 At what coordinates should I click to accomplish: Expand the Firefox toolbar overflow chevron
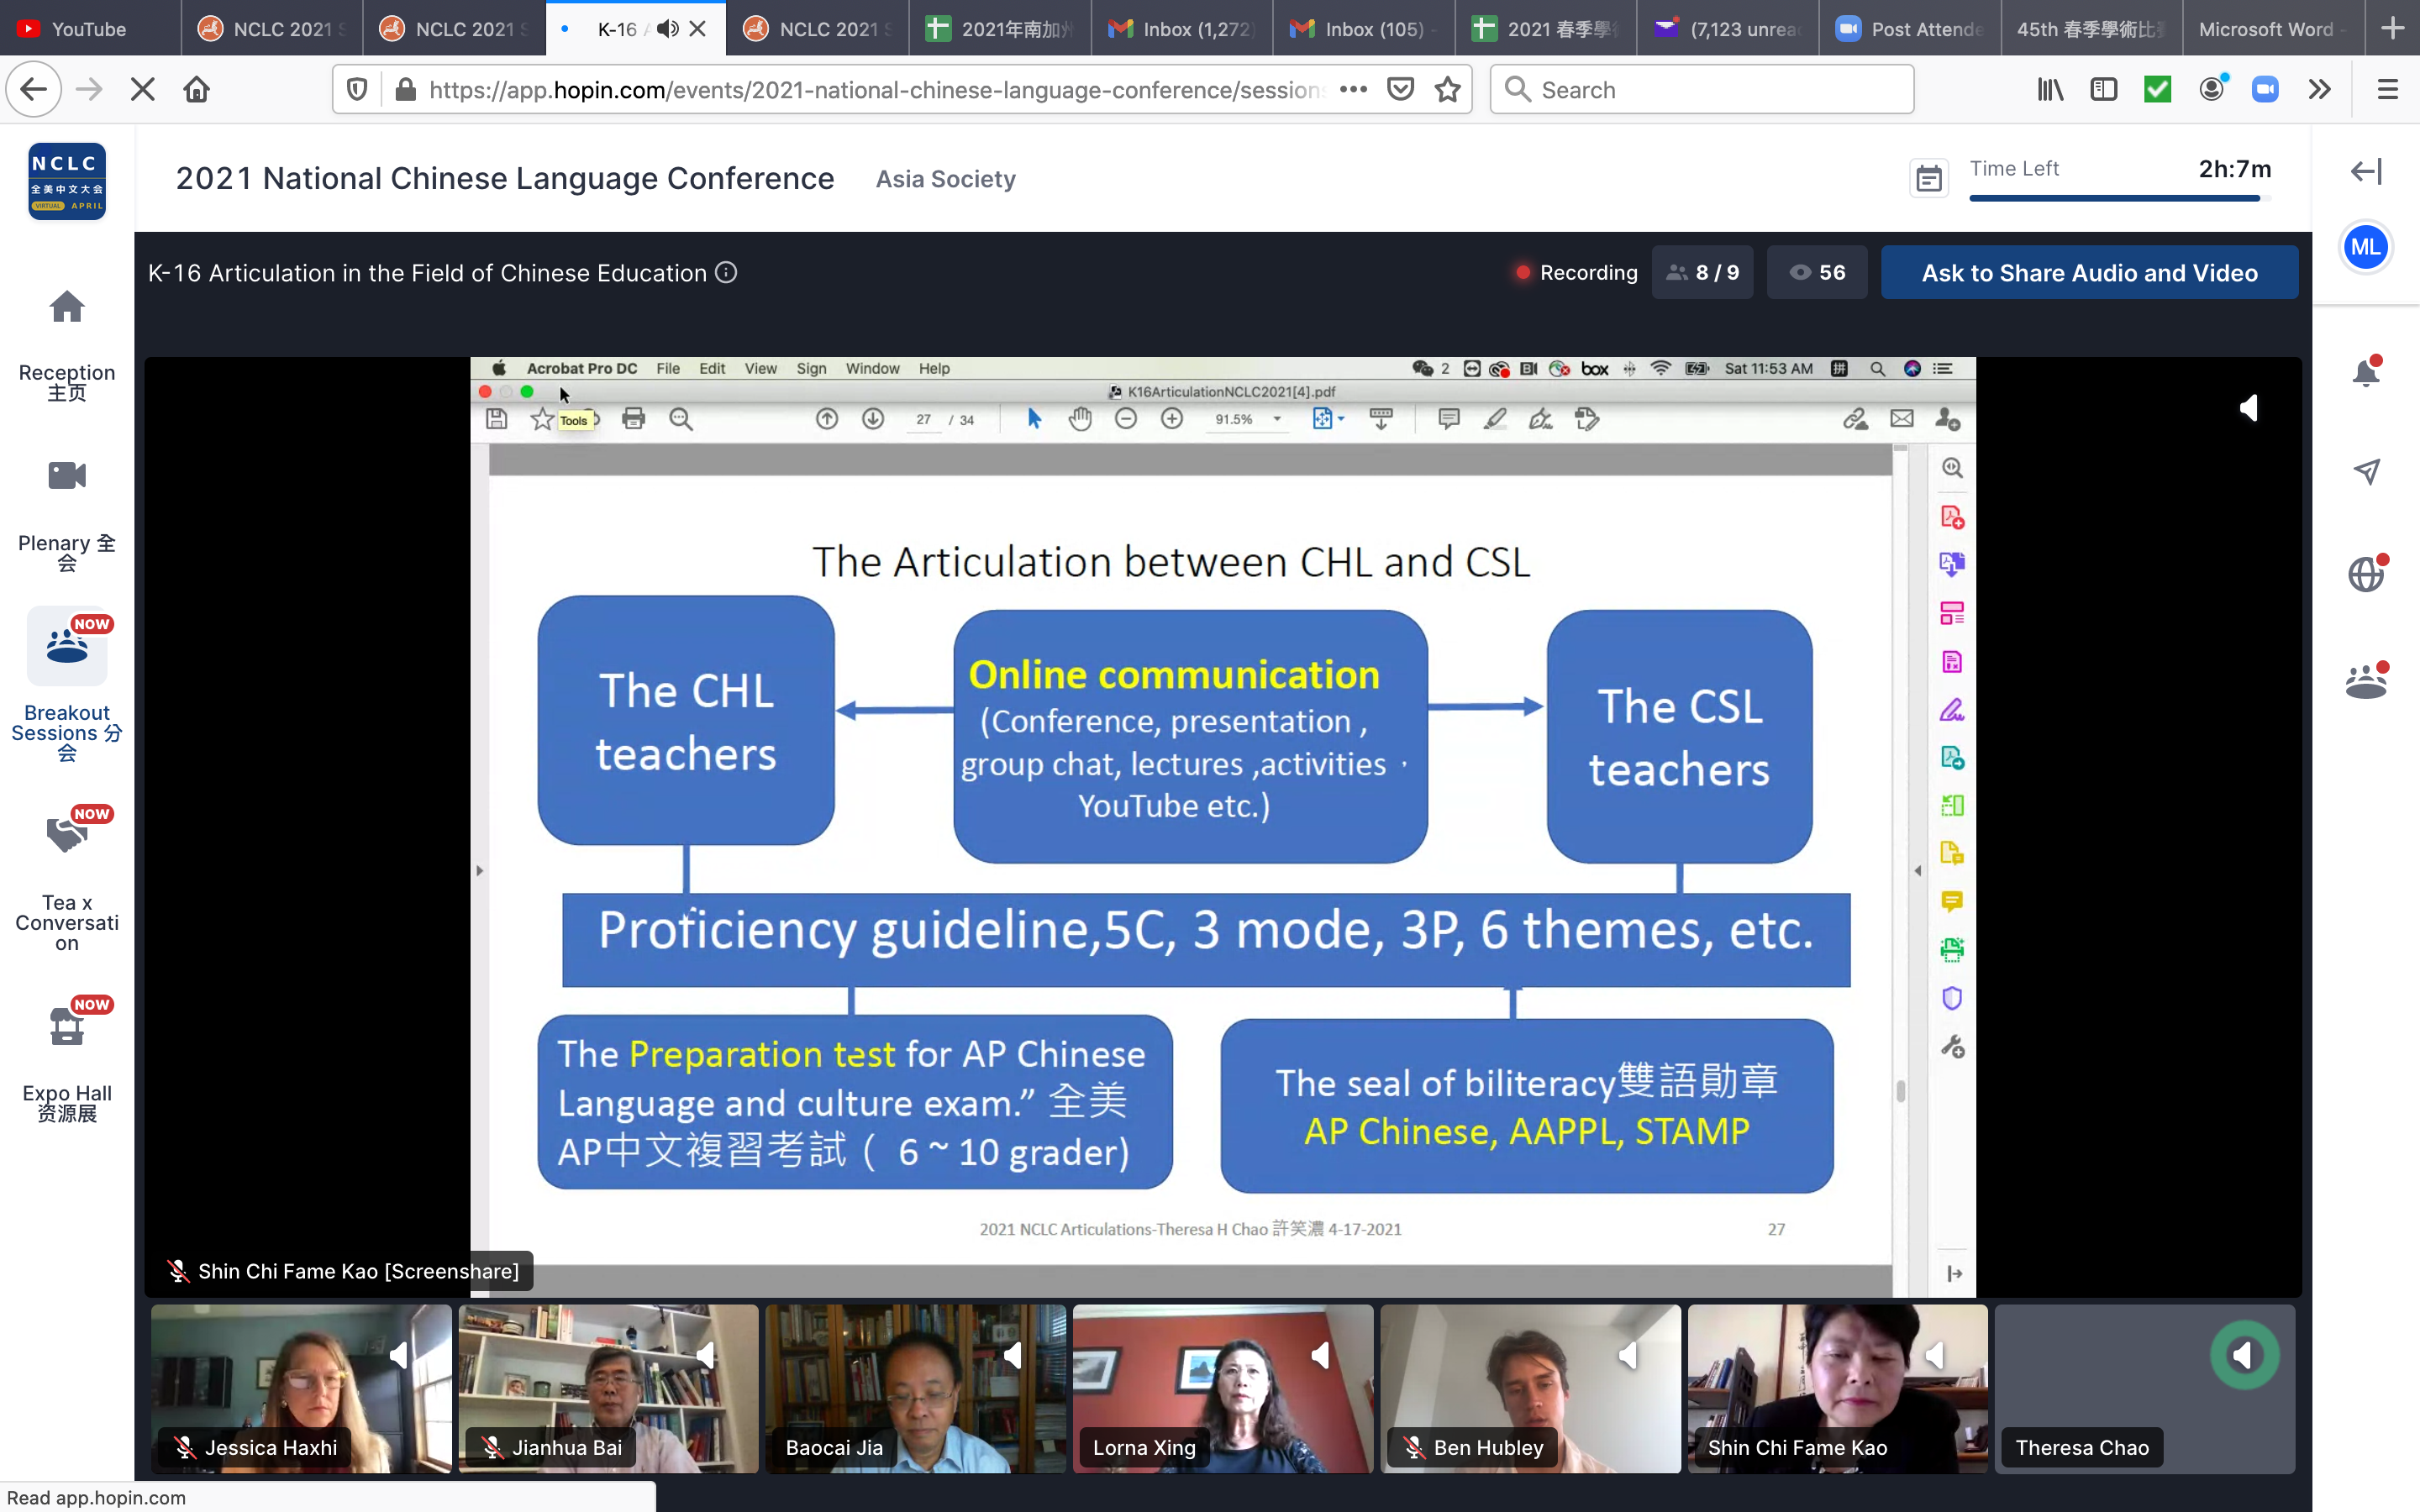[2320, 89]
